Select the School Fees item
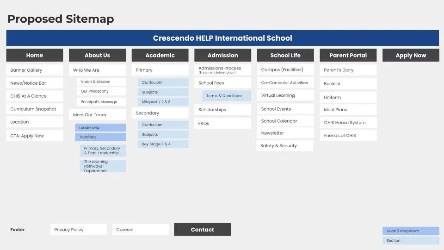 click(222, 83)
